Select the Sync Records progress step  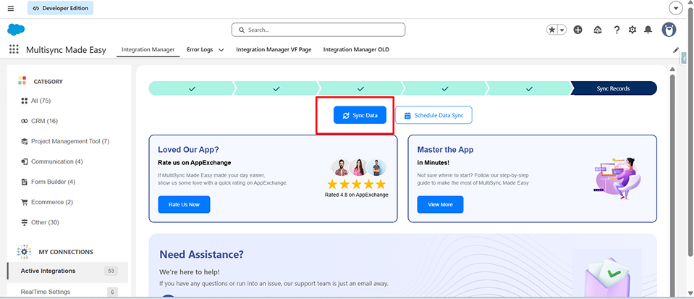click(614, 88)
